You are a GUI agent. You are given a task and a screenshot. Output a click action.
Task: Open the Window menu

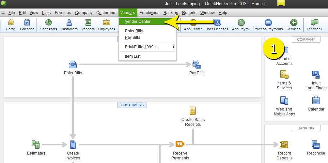pos(208,13)
